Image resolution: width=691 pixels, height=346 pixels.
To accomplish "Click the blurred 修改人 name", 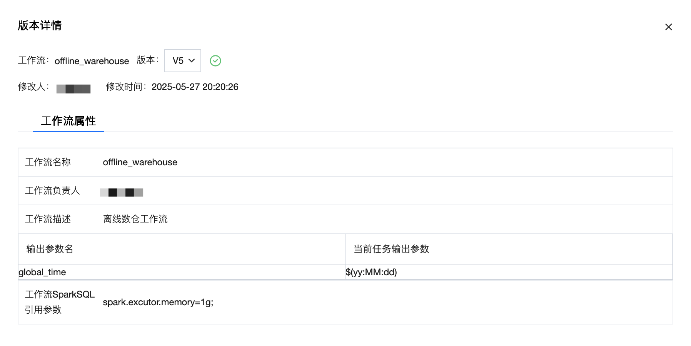I will (x=73, y=89).
